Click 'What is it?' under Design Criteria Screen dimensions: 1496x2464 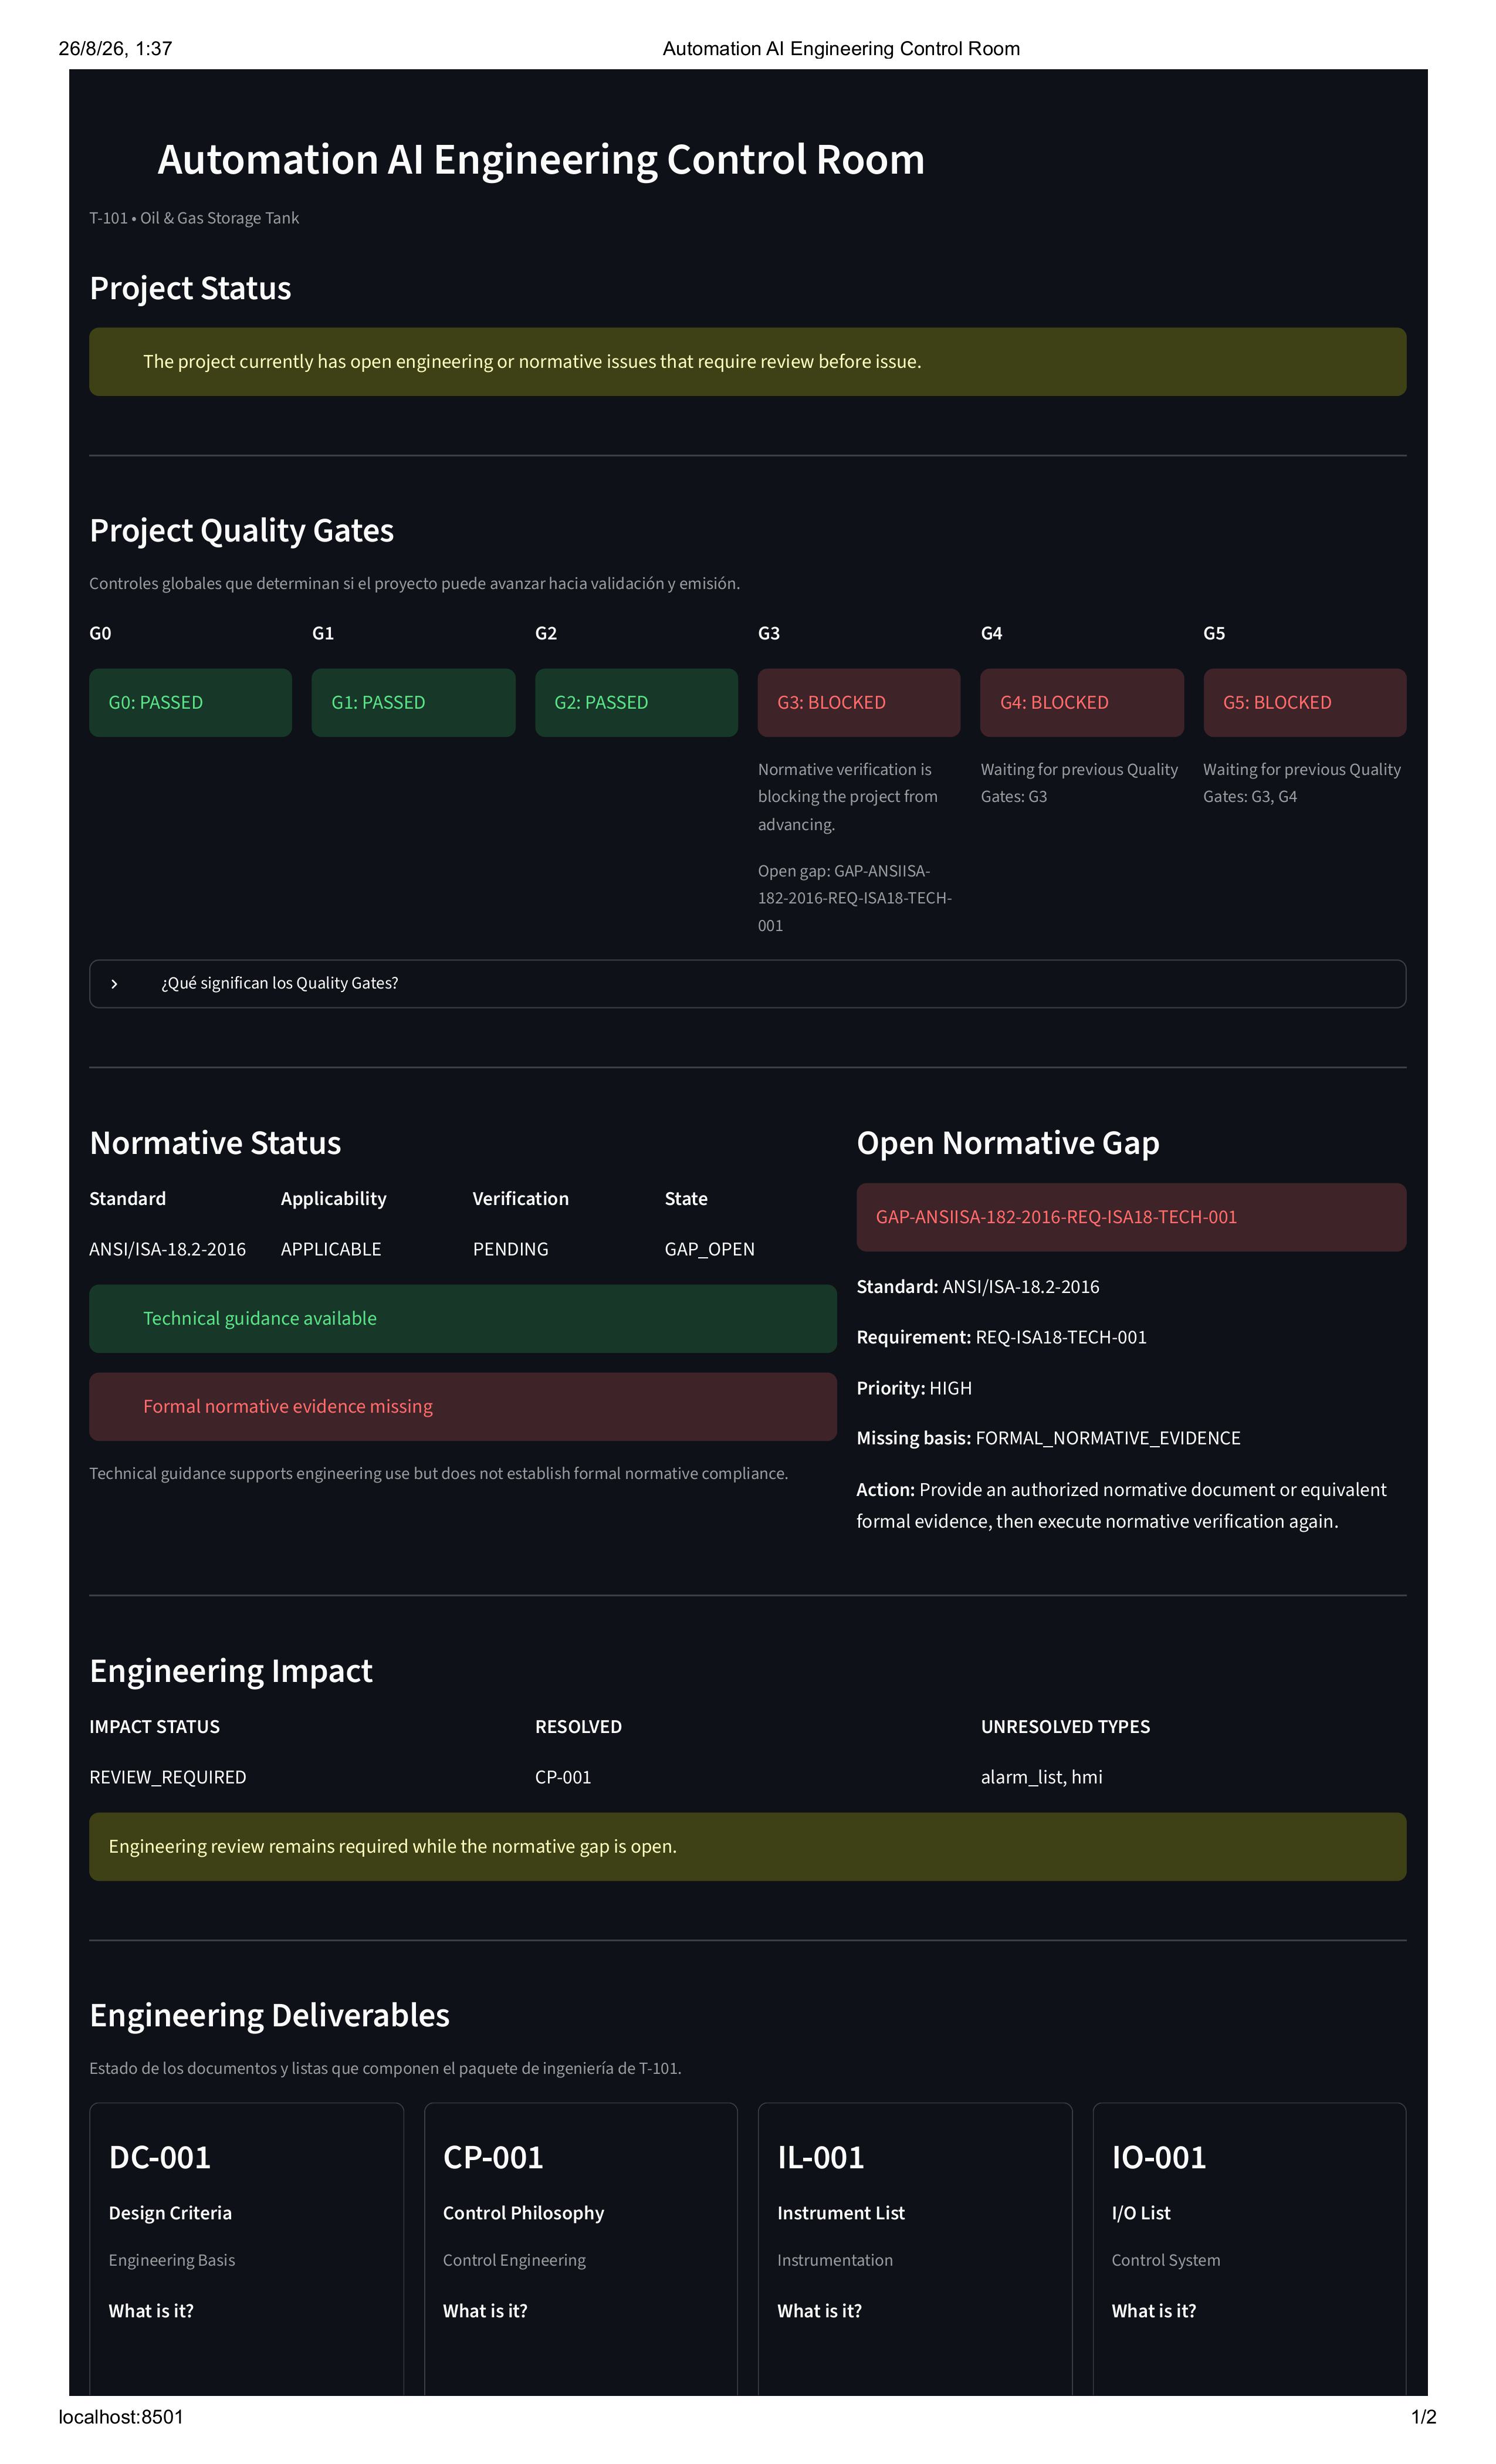(x=151, y=2311)
